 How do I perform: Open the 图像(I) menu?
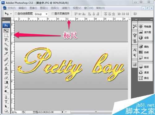tap(33, 8)
